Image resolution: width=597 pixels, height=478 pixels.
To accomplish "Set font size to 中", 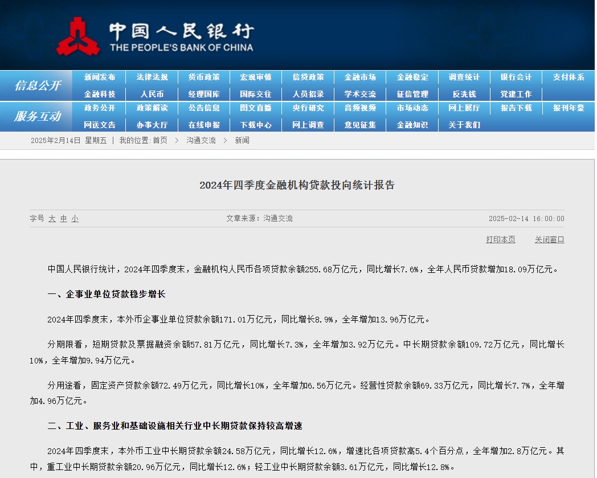I will [x=64, y=219].
